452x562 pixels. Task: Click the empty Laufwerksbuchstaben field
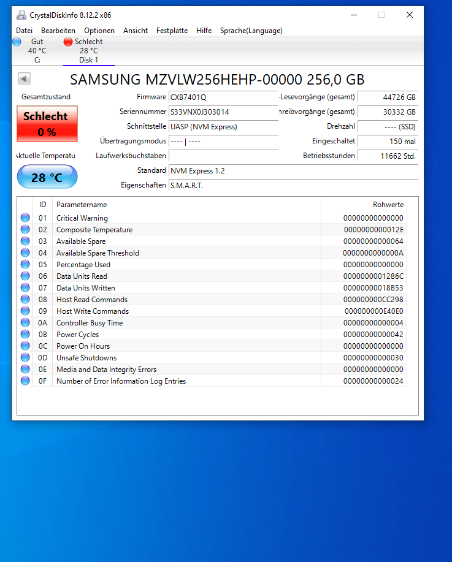tap(223, 156)
